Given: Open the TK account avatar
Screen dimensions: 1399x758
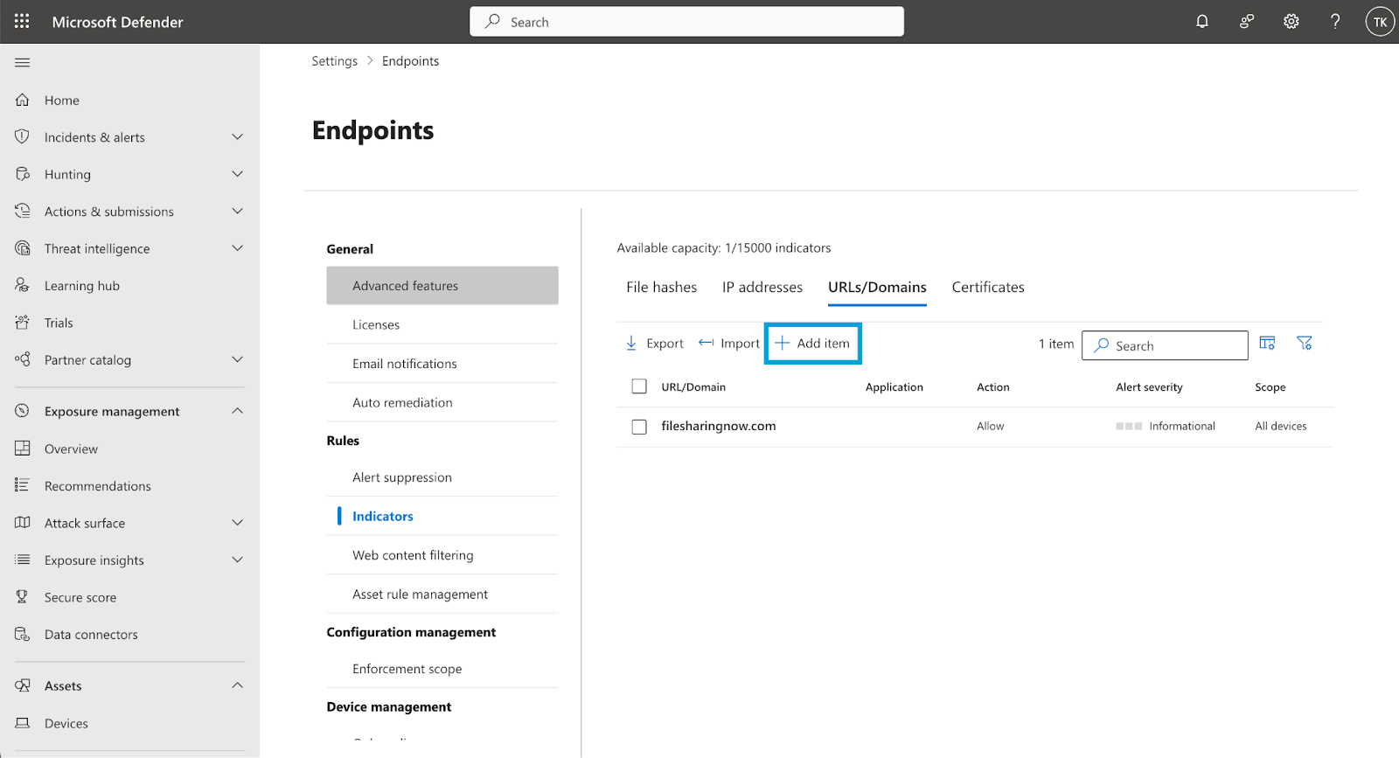Looking at the screenshot, I should 1380,22.
